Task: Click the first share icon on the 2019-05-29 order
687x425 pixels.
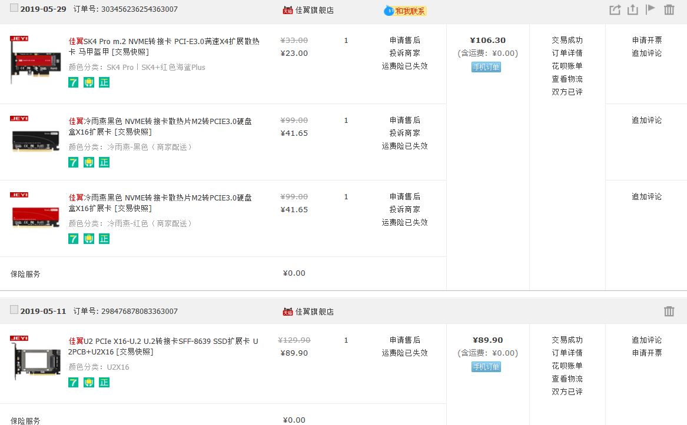Action: [615, 9]
